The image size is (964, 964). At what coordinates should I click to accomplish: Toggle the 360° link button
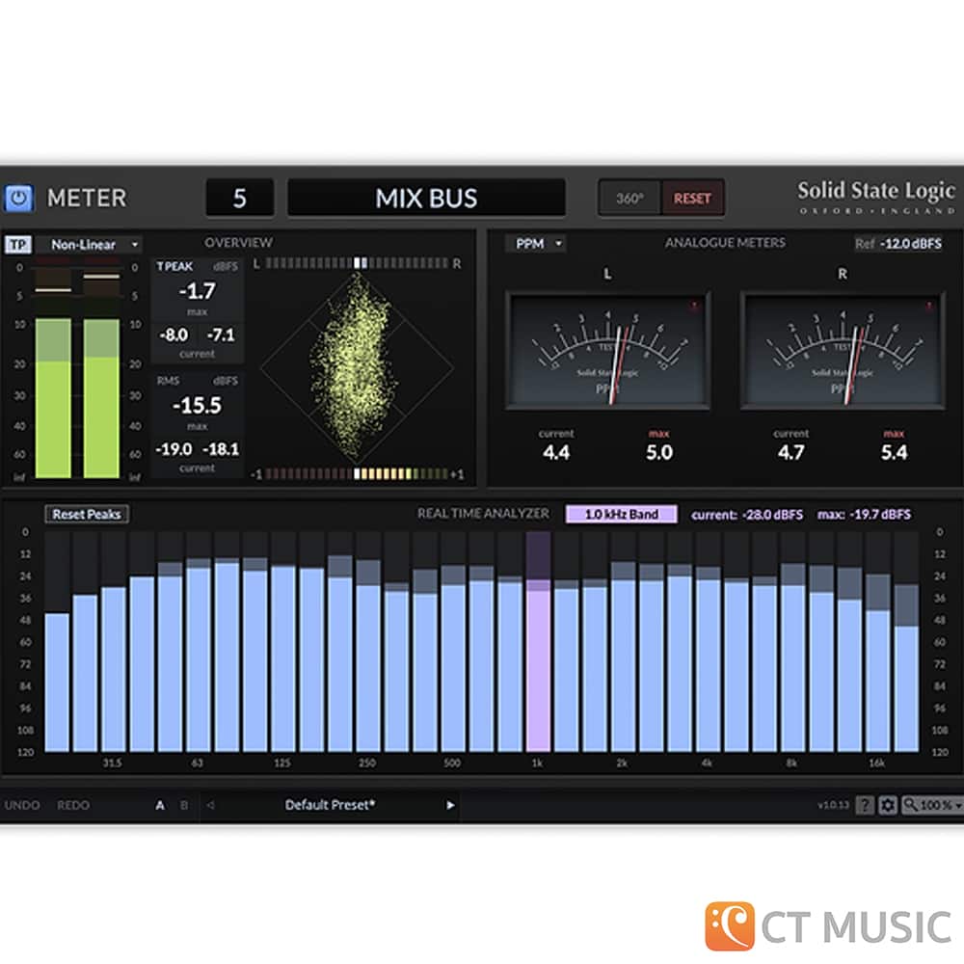click(629, 198)
